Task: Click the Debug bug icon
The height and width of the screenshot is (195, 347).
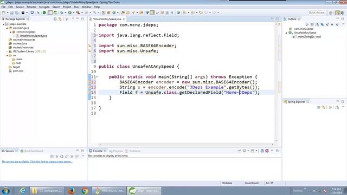Action: pos(62,12)
